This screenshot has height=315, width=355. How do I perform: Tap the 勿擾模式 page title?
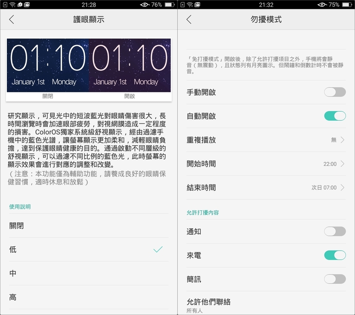click(x=266, y=19)
